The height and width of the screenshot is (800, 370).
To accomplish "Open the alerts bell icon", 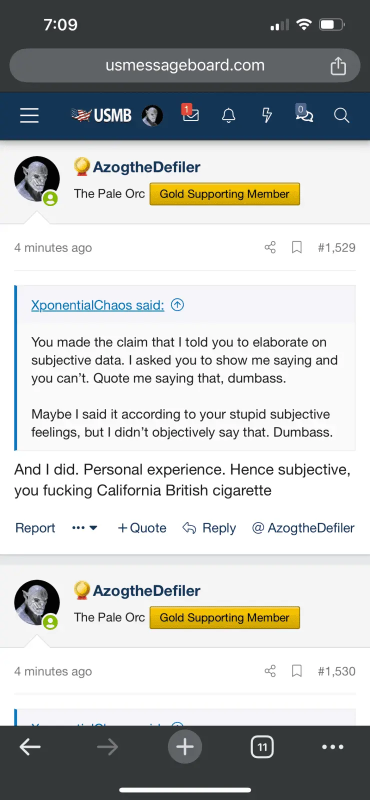I will pos(228,115).
